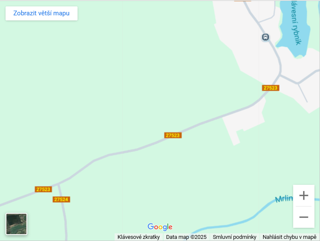Click the Google logo
The width and height of the screenshot is (320, 241).
(x=160, y=227)
